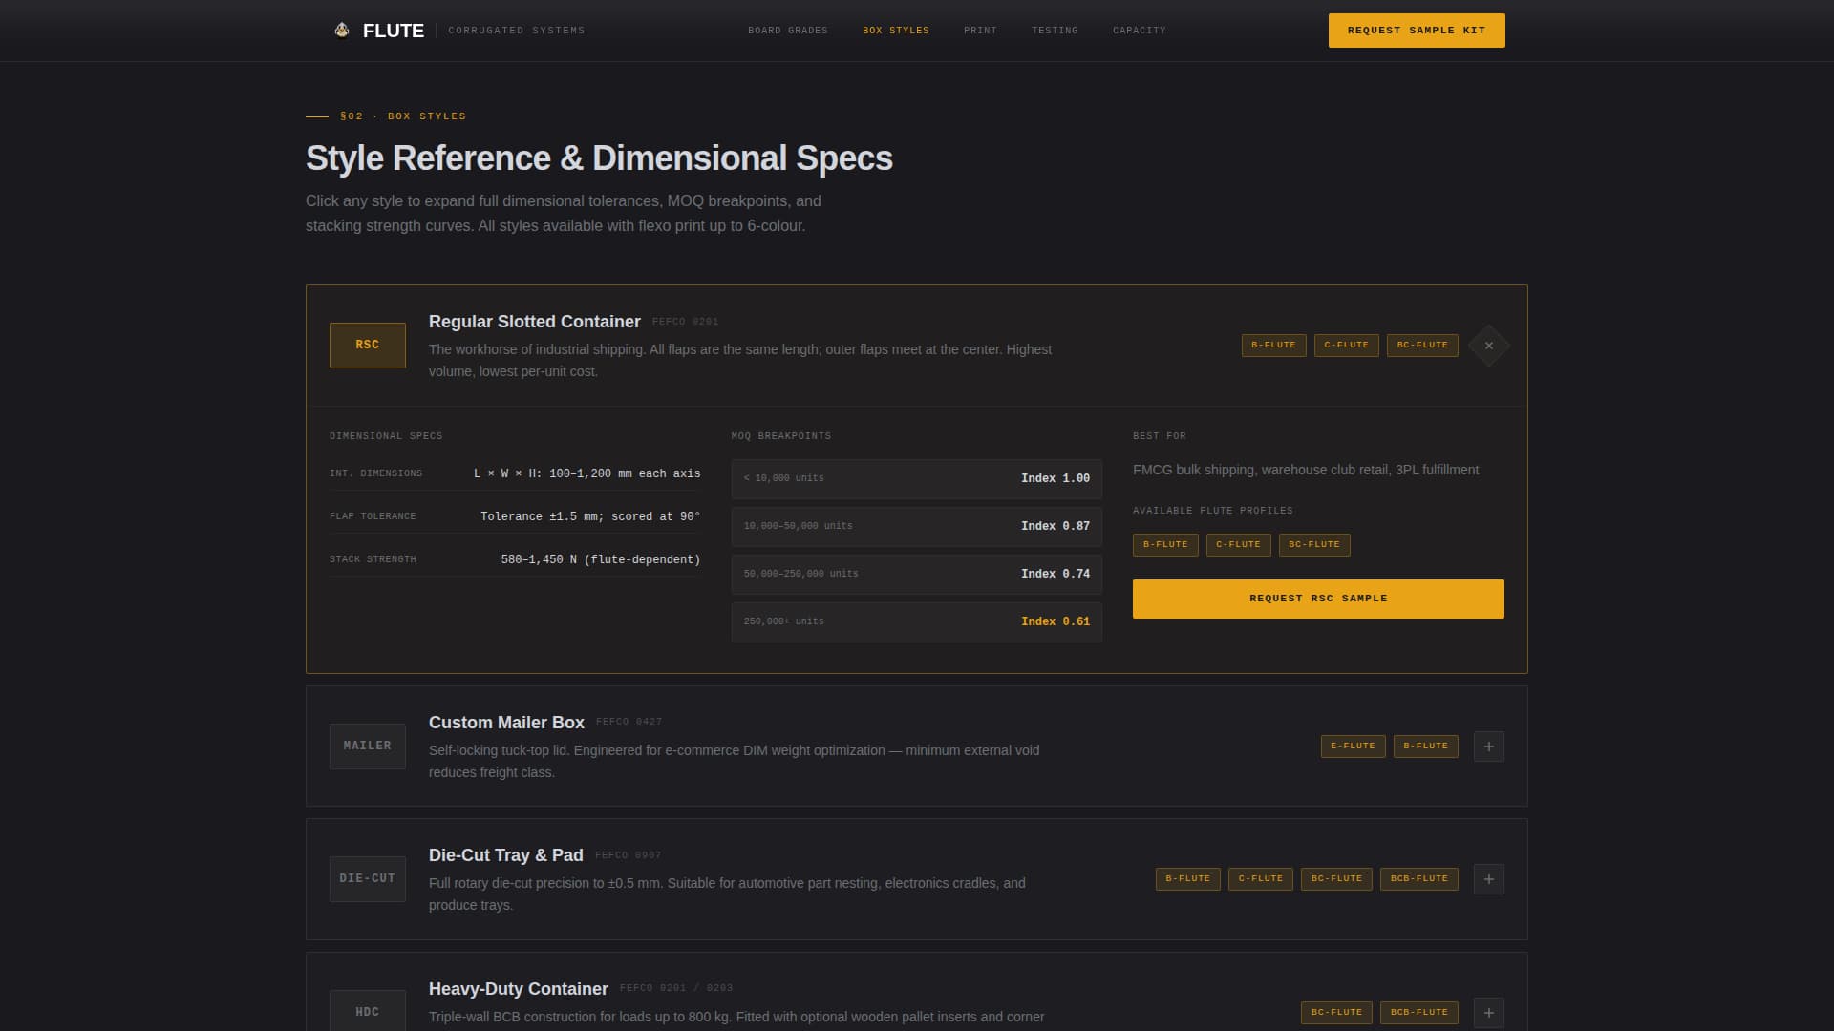This screenshot has width=1834, height=1031.
Task: Go to the Print nav item
Action: [x=980, y=31]
